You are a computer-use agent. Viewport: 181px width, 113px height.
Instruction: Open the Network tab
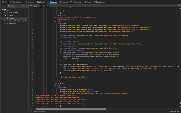(63, 2)
